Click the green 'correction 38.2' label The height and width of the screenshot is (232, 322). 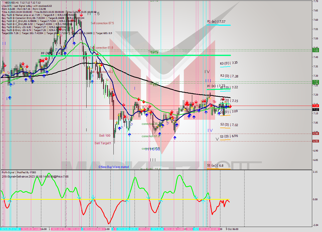point(150,124)
